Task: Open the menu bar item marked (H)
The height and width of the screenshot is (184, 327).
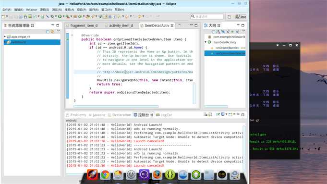Action: click(x=119, y=10)
